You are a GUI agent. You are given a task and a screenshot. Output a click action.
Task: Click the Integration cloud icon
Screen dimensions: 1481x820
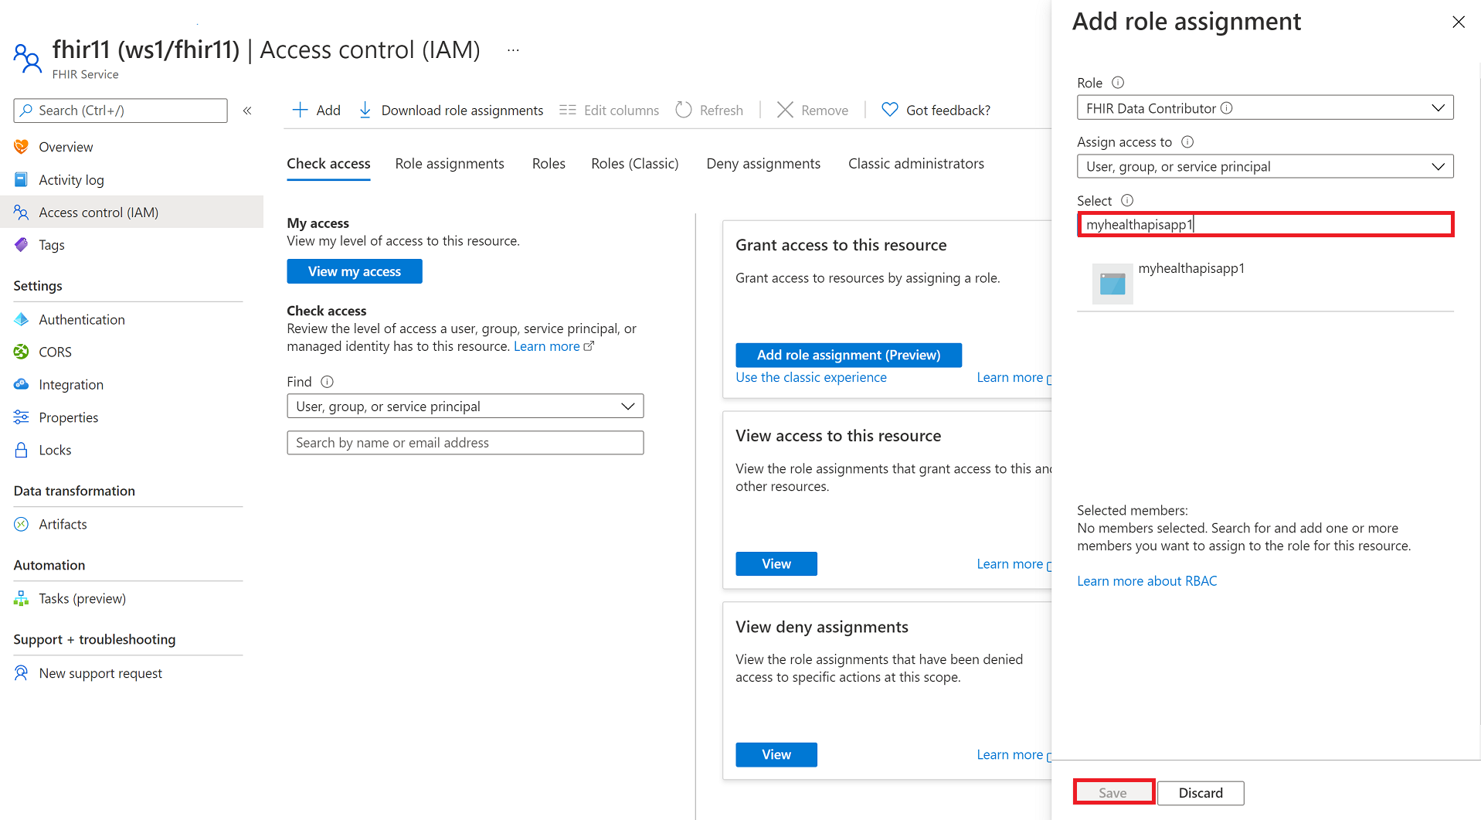click(22, 384)
